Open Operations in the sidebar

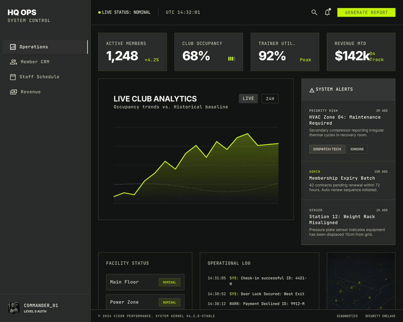tap(45, 47)
